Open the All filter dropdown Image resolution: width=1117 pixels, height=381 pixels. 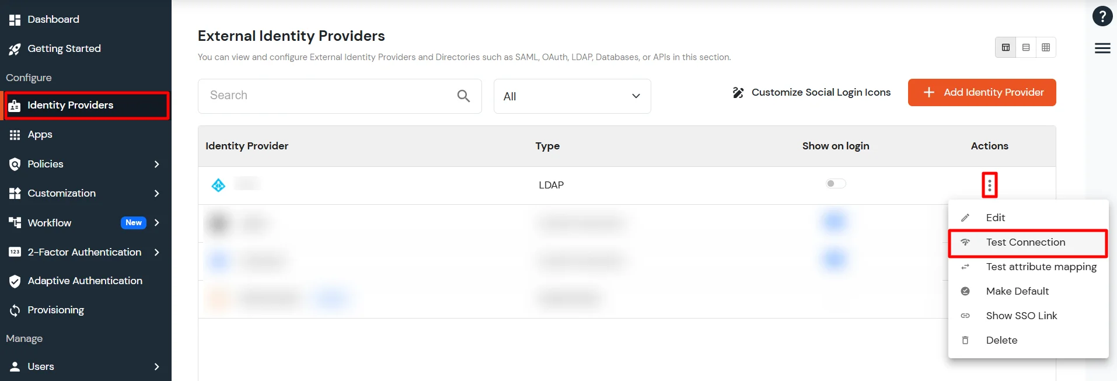[x=572, y=96]
